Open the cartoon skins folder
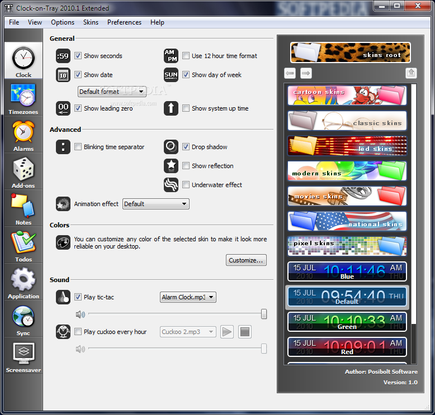Viewport: 435px width, 415px height. pyautogui.click(x=347, y=96)
